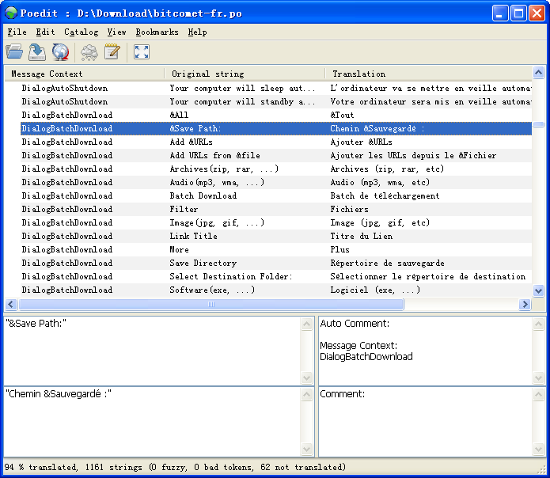Image resolution: width=550 pixels, height=478 pixels.
Task: Click the horizontal scrollbar right arrow
Action: (525, 305)
